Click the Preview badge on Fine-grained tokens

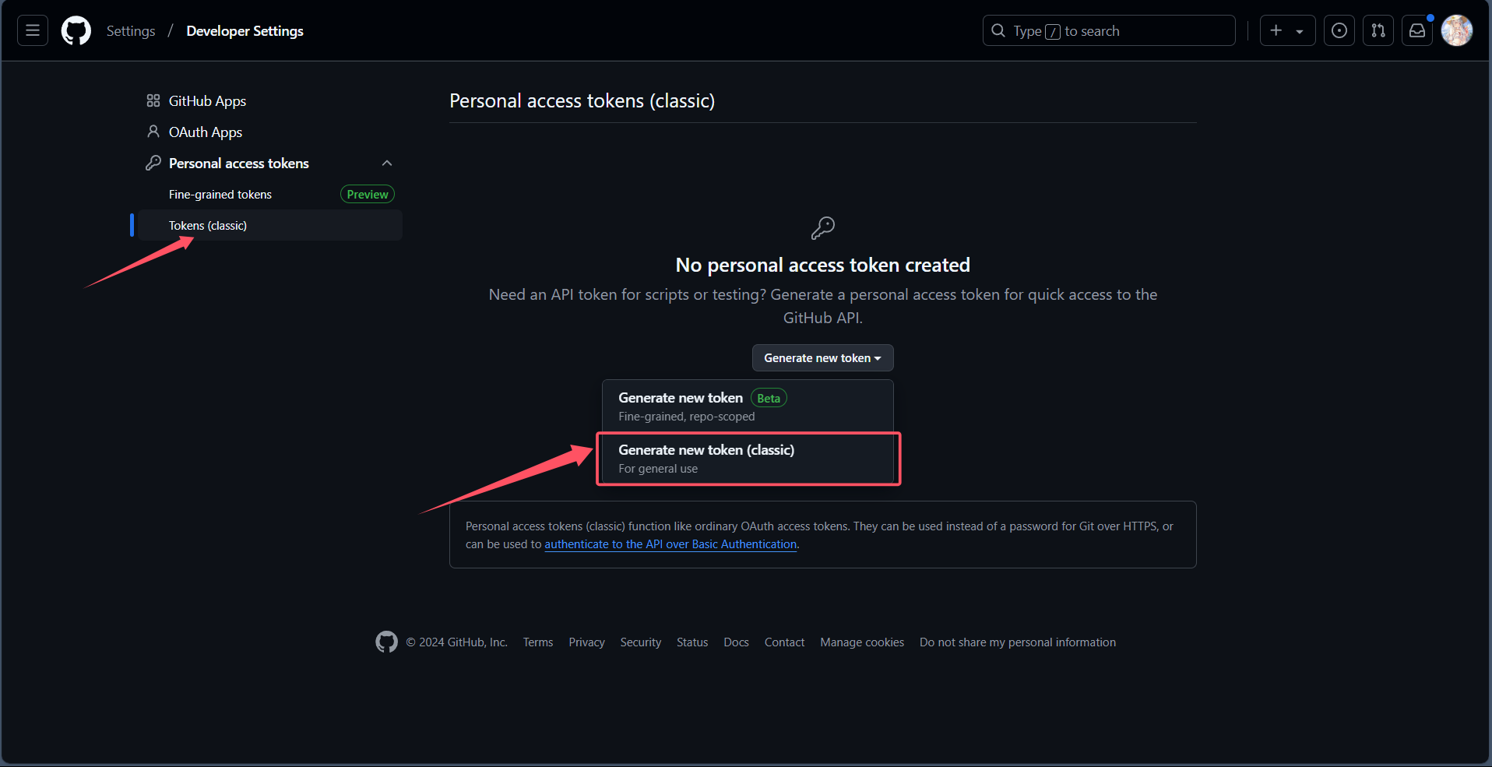pyautogui.click(x=368, y=194)
